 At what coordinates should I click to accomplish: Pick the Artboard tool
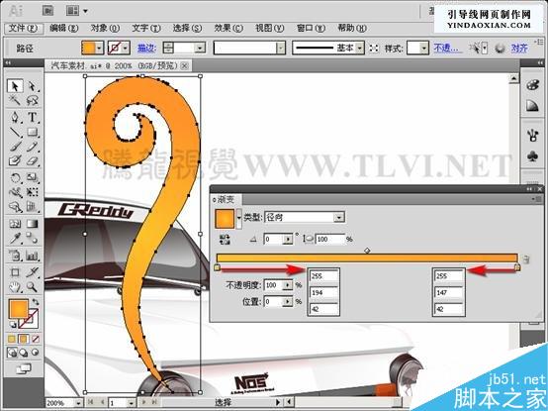[15, 272]
